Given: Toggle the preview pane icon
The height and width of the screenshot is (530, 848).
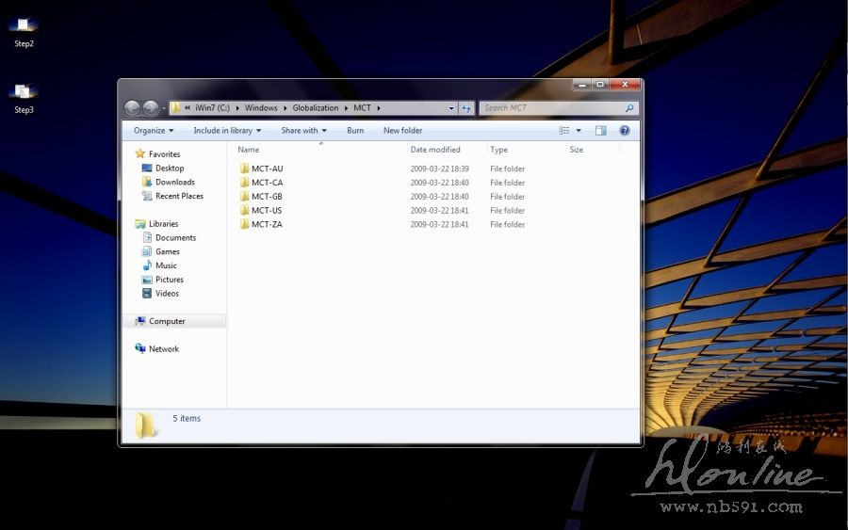Looking at the screenshot, I should click(x=600, y=131).
